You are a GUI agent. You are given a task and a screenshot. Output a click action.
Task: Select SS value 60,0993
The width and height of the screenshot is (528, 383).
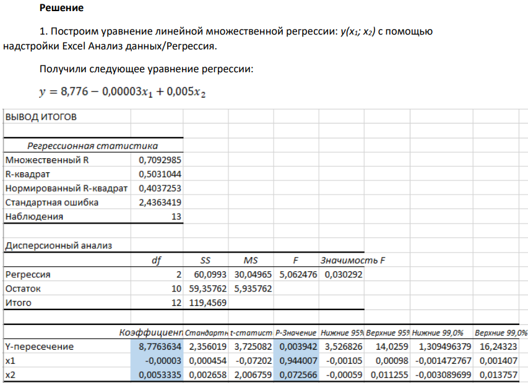click(x=210, y=274)
